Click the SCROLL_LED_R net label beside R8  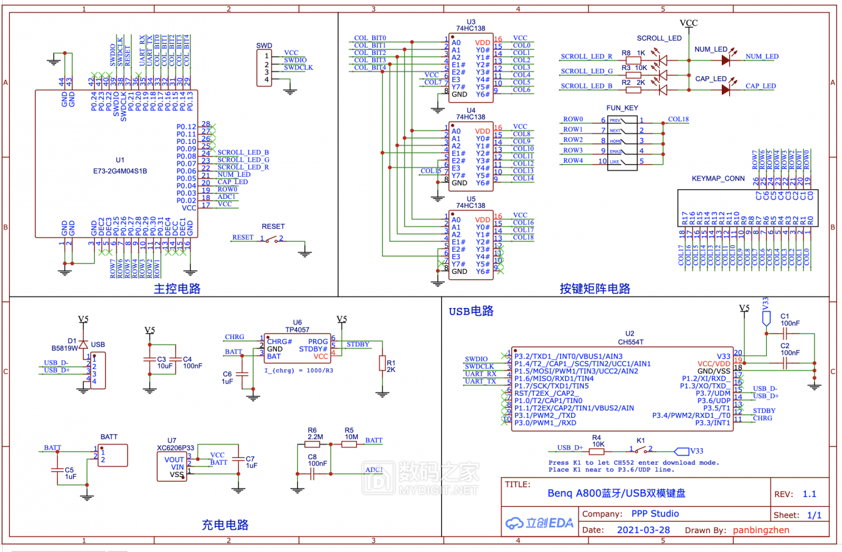[x=586, y=56]
